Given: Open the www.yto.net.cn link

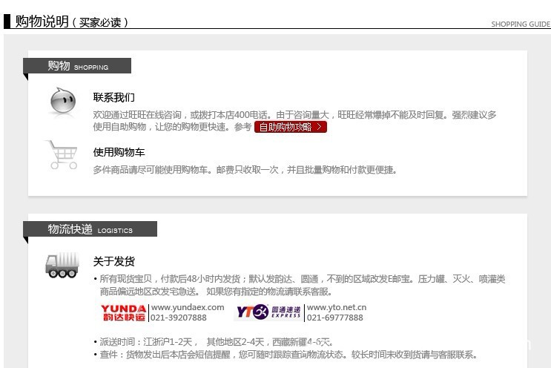Looking at the screenshot, I should [x=337, y=307].
